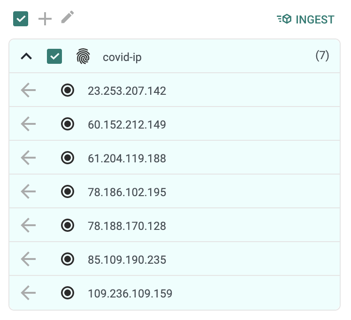This screenshot has width=351, height=320.
Task: Select the 23.253.207.142 IP entry
Action: click(127, 91)
